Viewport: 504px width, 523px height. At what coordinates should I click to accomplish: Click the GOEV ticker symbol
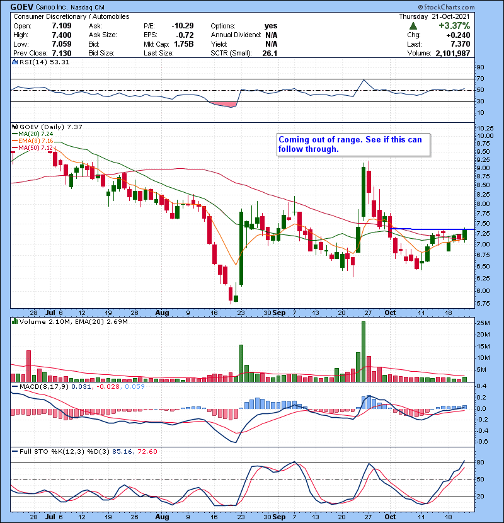pos(21,7)
